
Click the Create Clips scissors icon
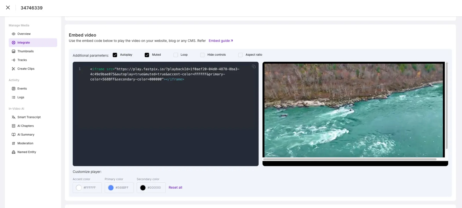tap(14, 69)
